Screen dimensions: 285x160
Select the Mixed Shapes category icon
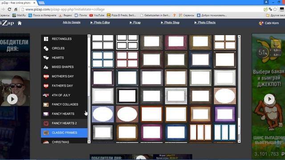coord(46,67)
